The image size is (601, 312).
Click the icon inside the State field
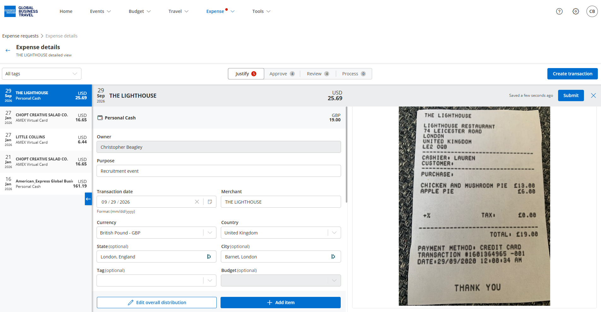[209, 257]
